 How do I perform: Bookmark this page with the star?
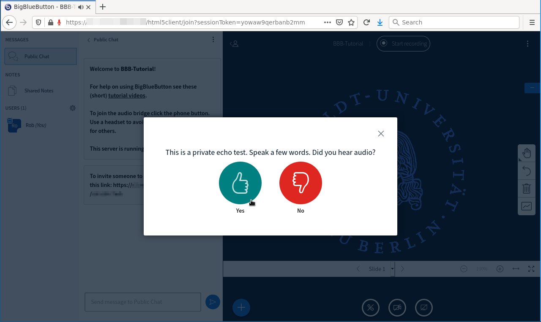click(x=351, y=22)
